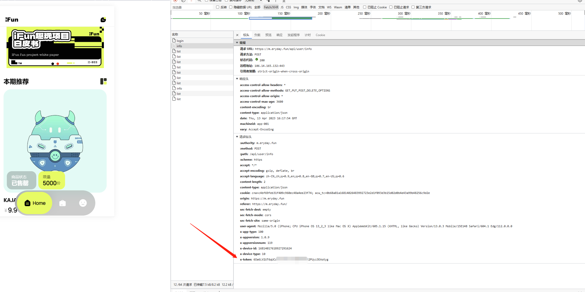Filter requests by 其他
Viewport: 585px width, 292px height.
(x=356, y=7)
